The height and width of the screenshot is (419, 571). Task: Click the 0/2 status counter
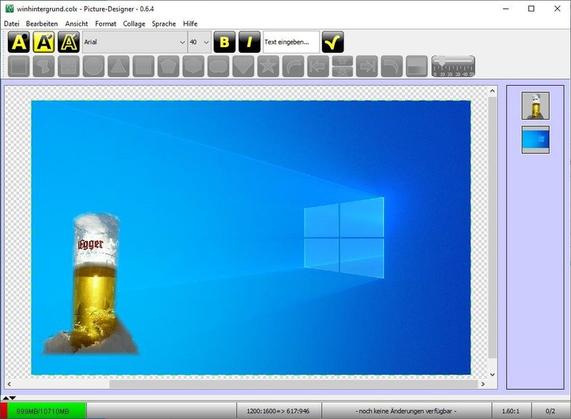pos(550,411)
